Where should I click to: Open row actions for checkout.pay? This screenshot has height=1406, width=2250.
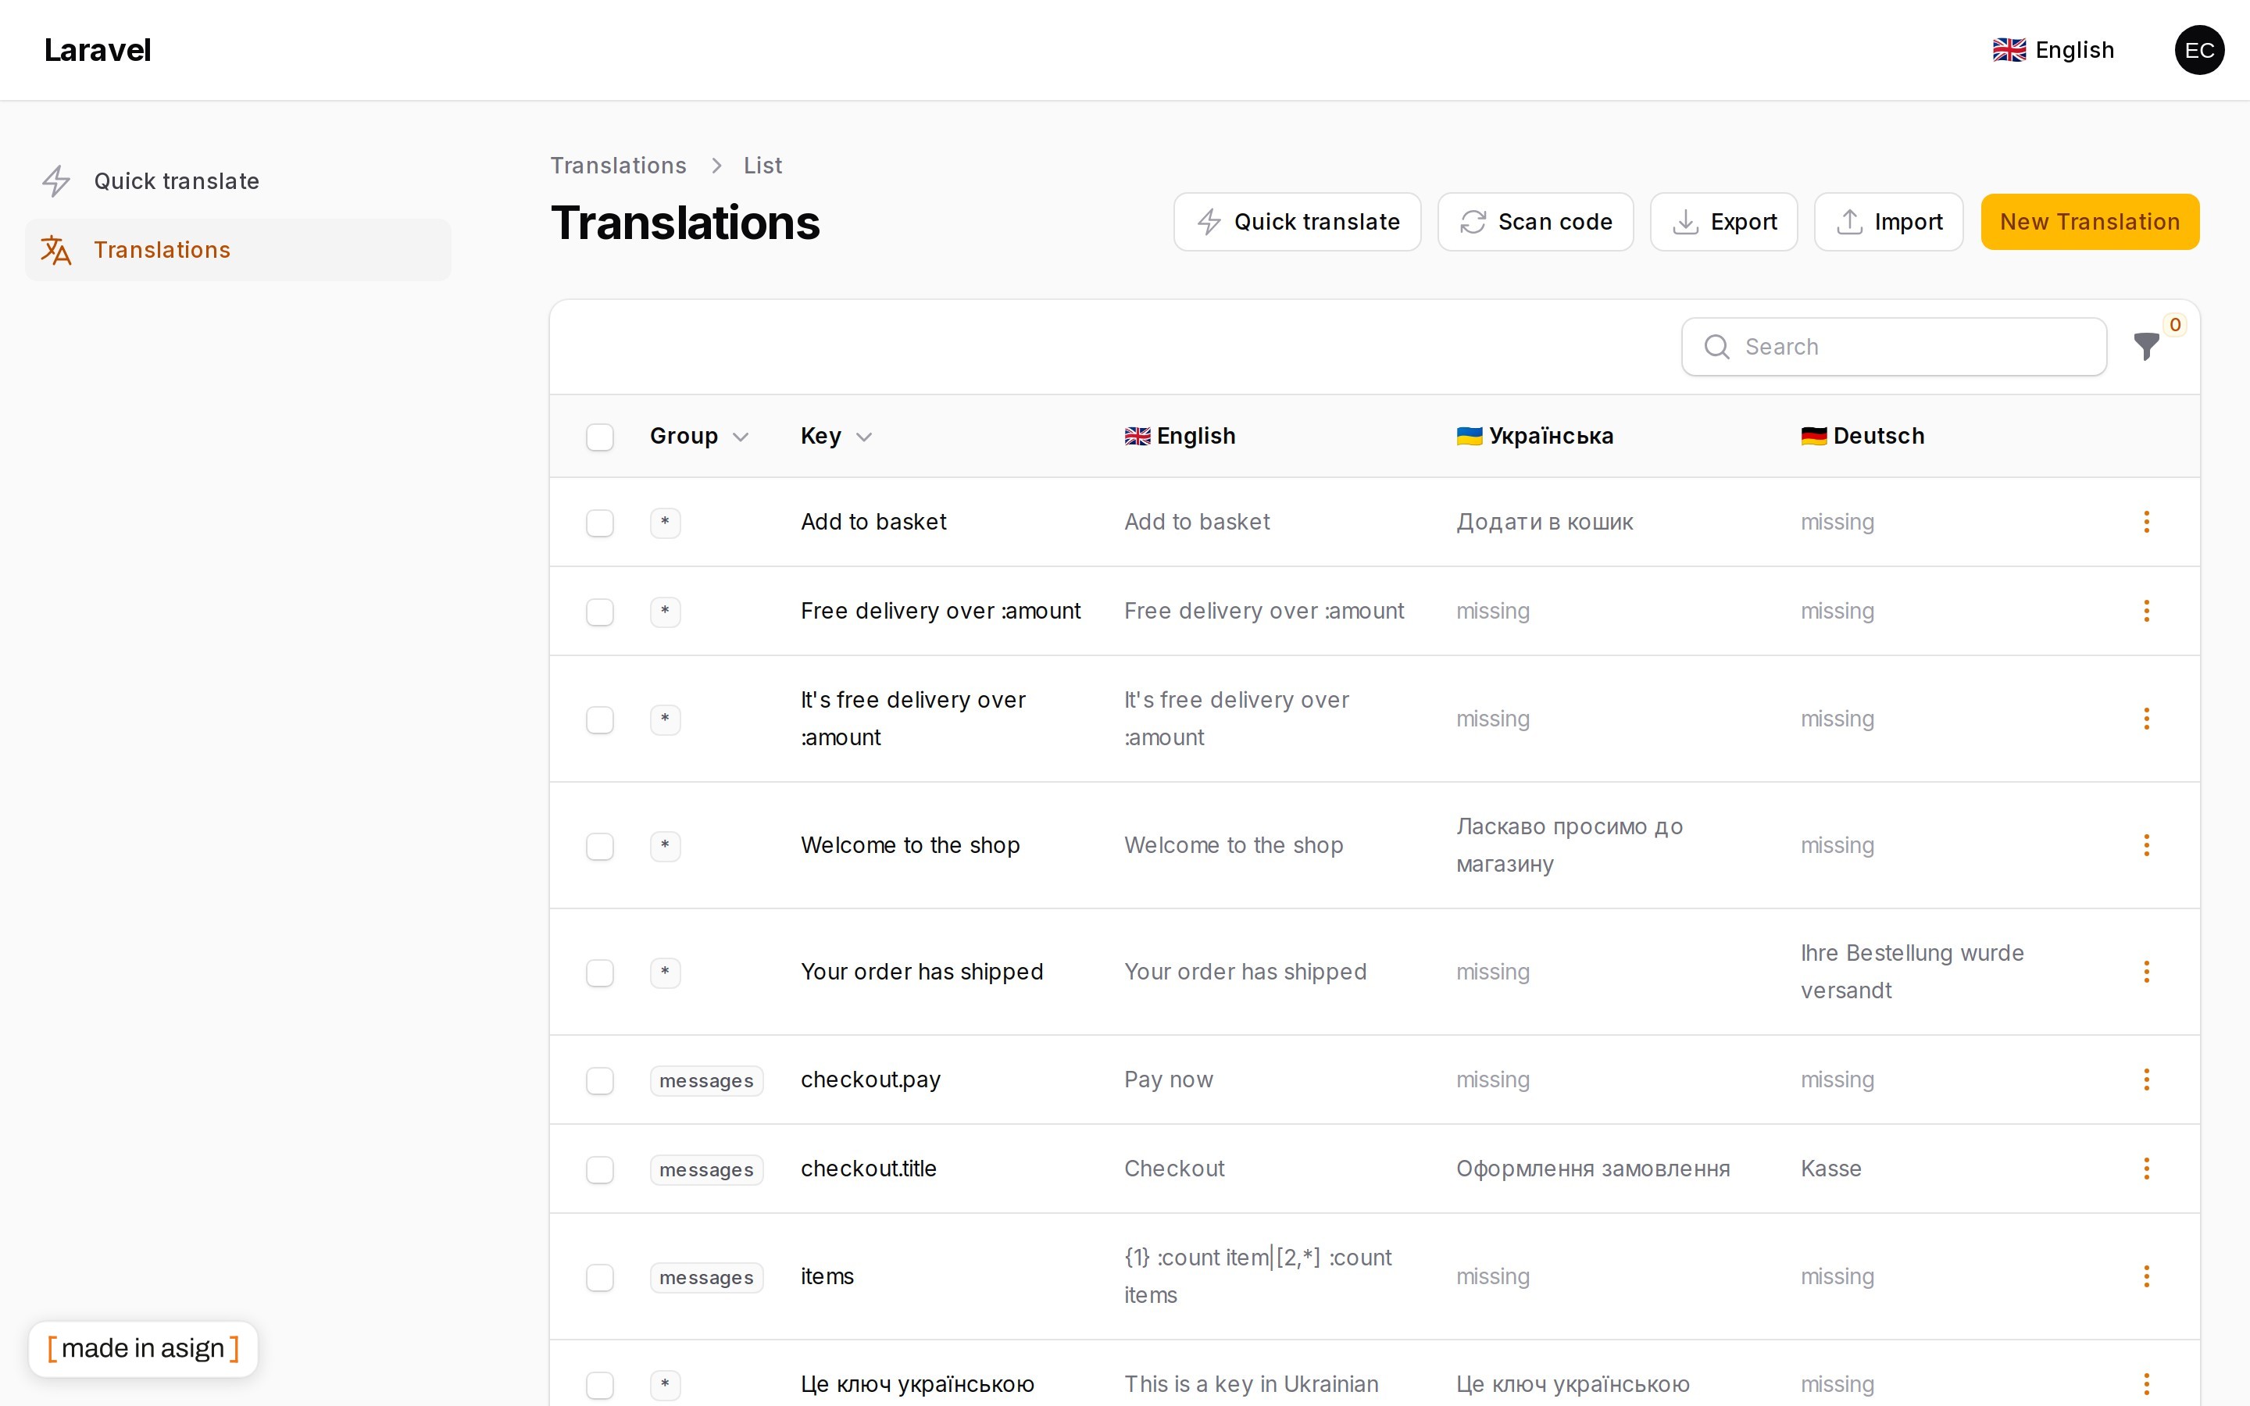(2146, 1079)
